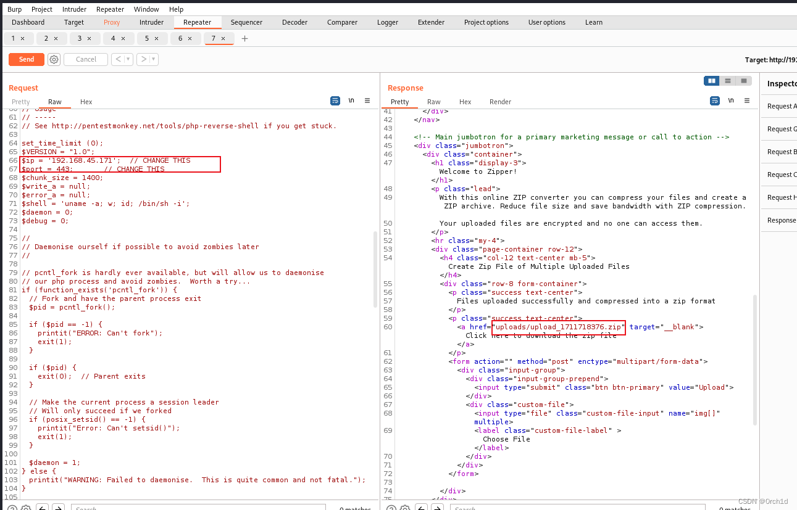Switch to the Logger tab
Viewport: 797px width, 510px height.
click(x=388, y=22)
